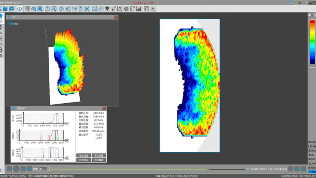
Task: Click the blue square region toolbar icon
Action: click(40, 9)
